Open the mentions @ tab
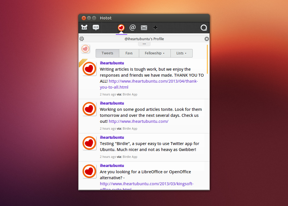Viewport: 288px width, 206px height. (x=133, y=28)
